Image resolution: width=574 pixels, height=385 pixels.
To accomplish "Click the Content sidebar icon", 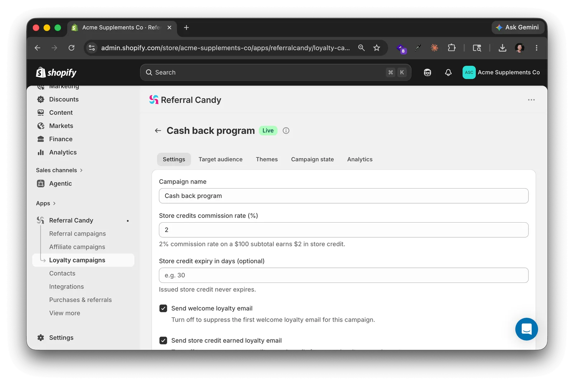I will 41,113.
